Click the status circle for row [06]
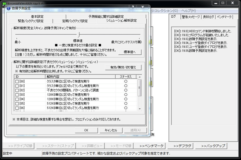Screen dimensions: 241x160 click(x=126, y=108)
